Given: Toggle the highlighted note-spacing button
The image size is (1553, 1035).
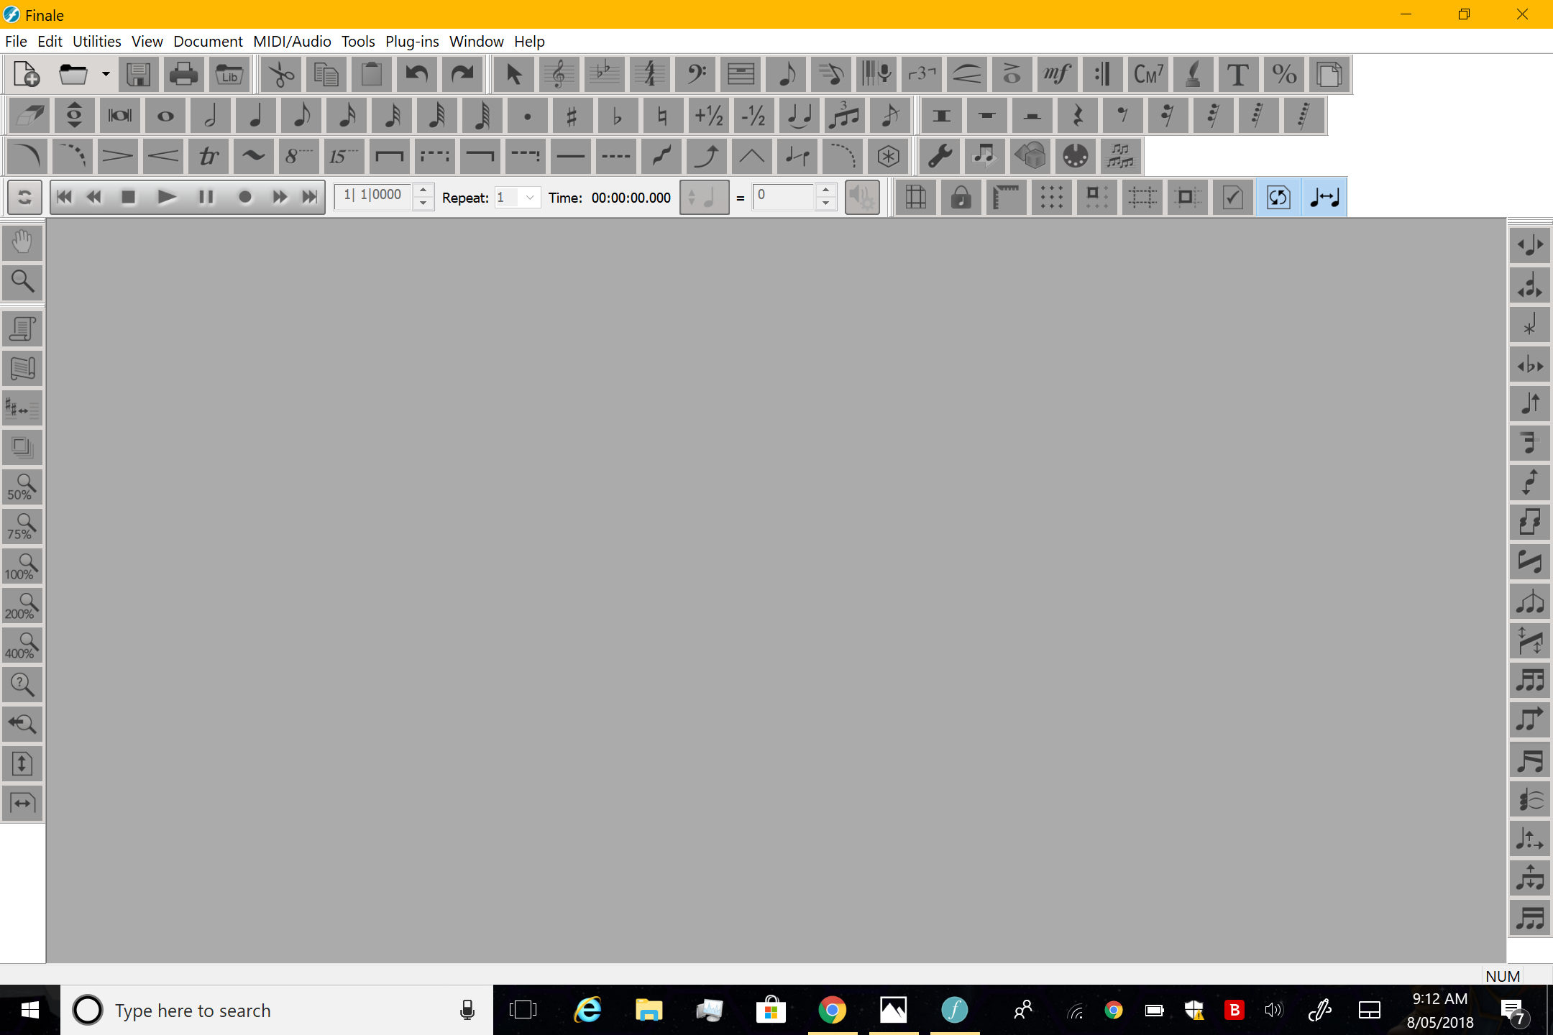Looking at the screenshot, I should point(1324,197).
